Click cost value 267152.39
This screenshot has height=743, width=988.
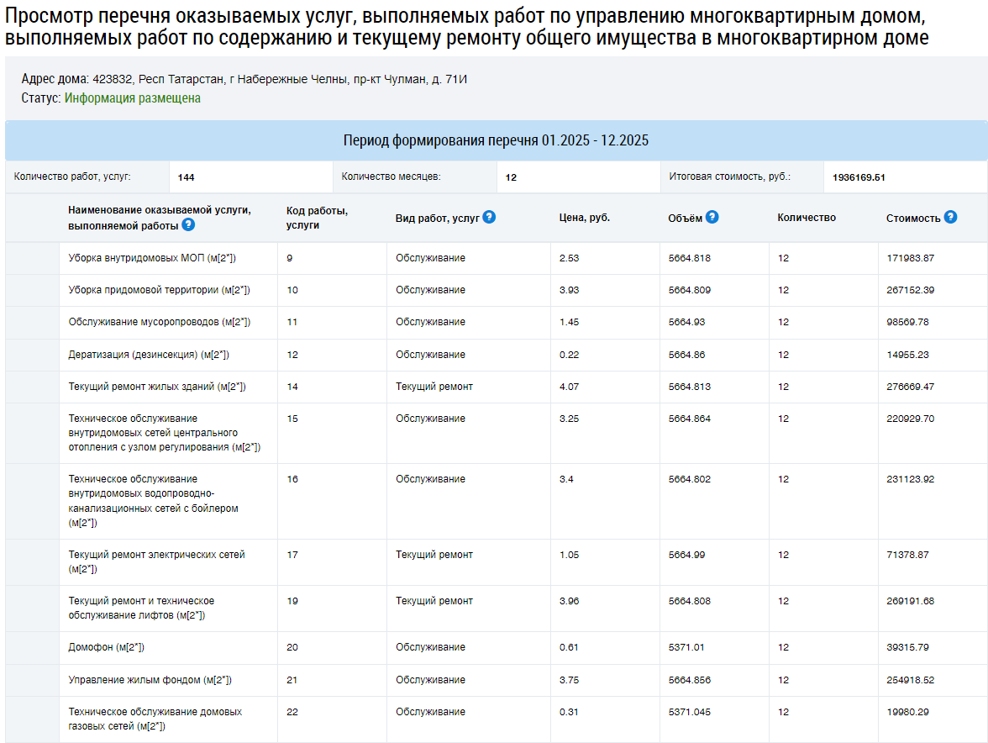[x=910, y=291]
